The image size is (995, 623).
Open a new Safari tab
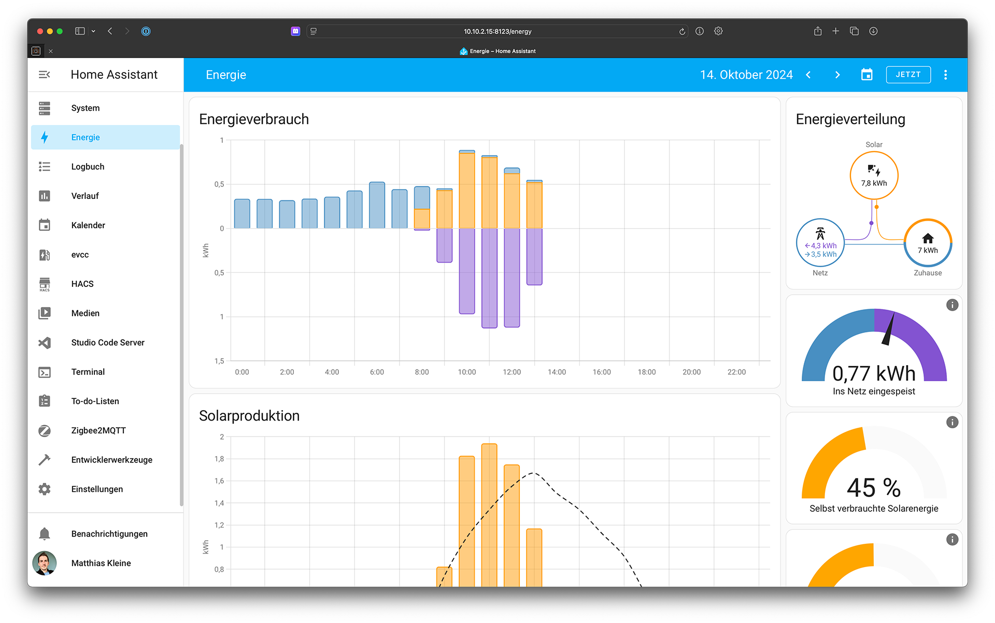click(x=836, y=31)
